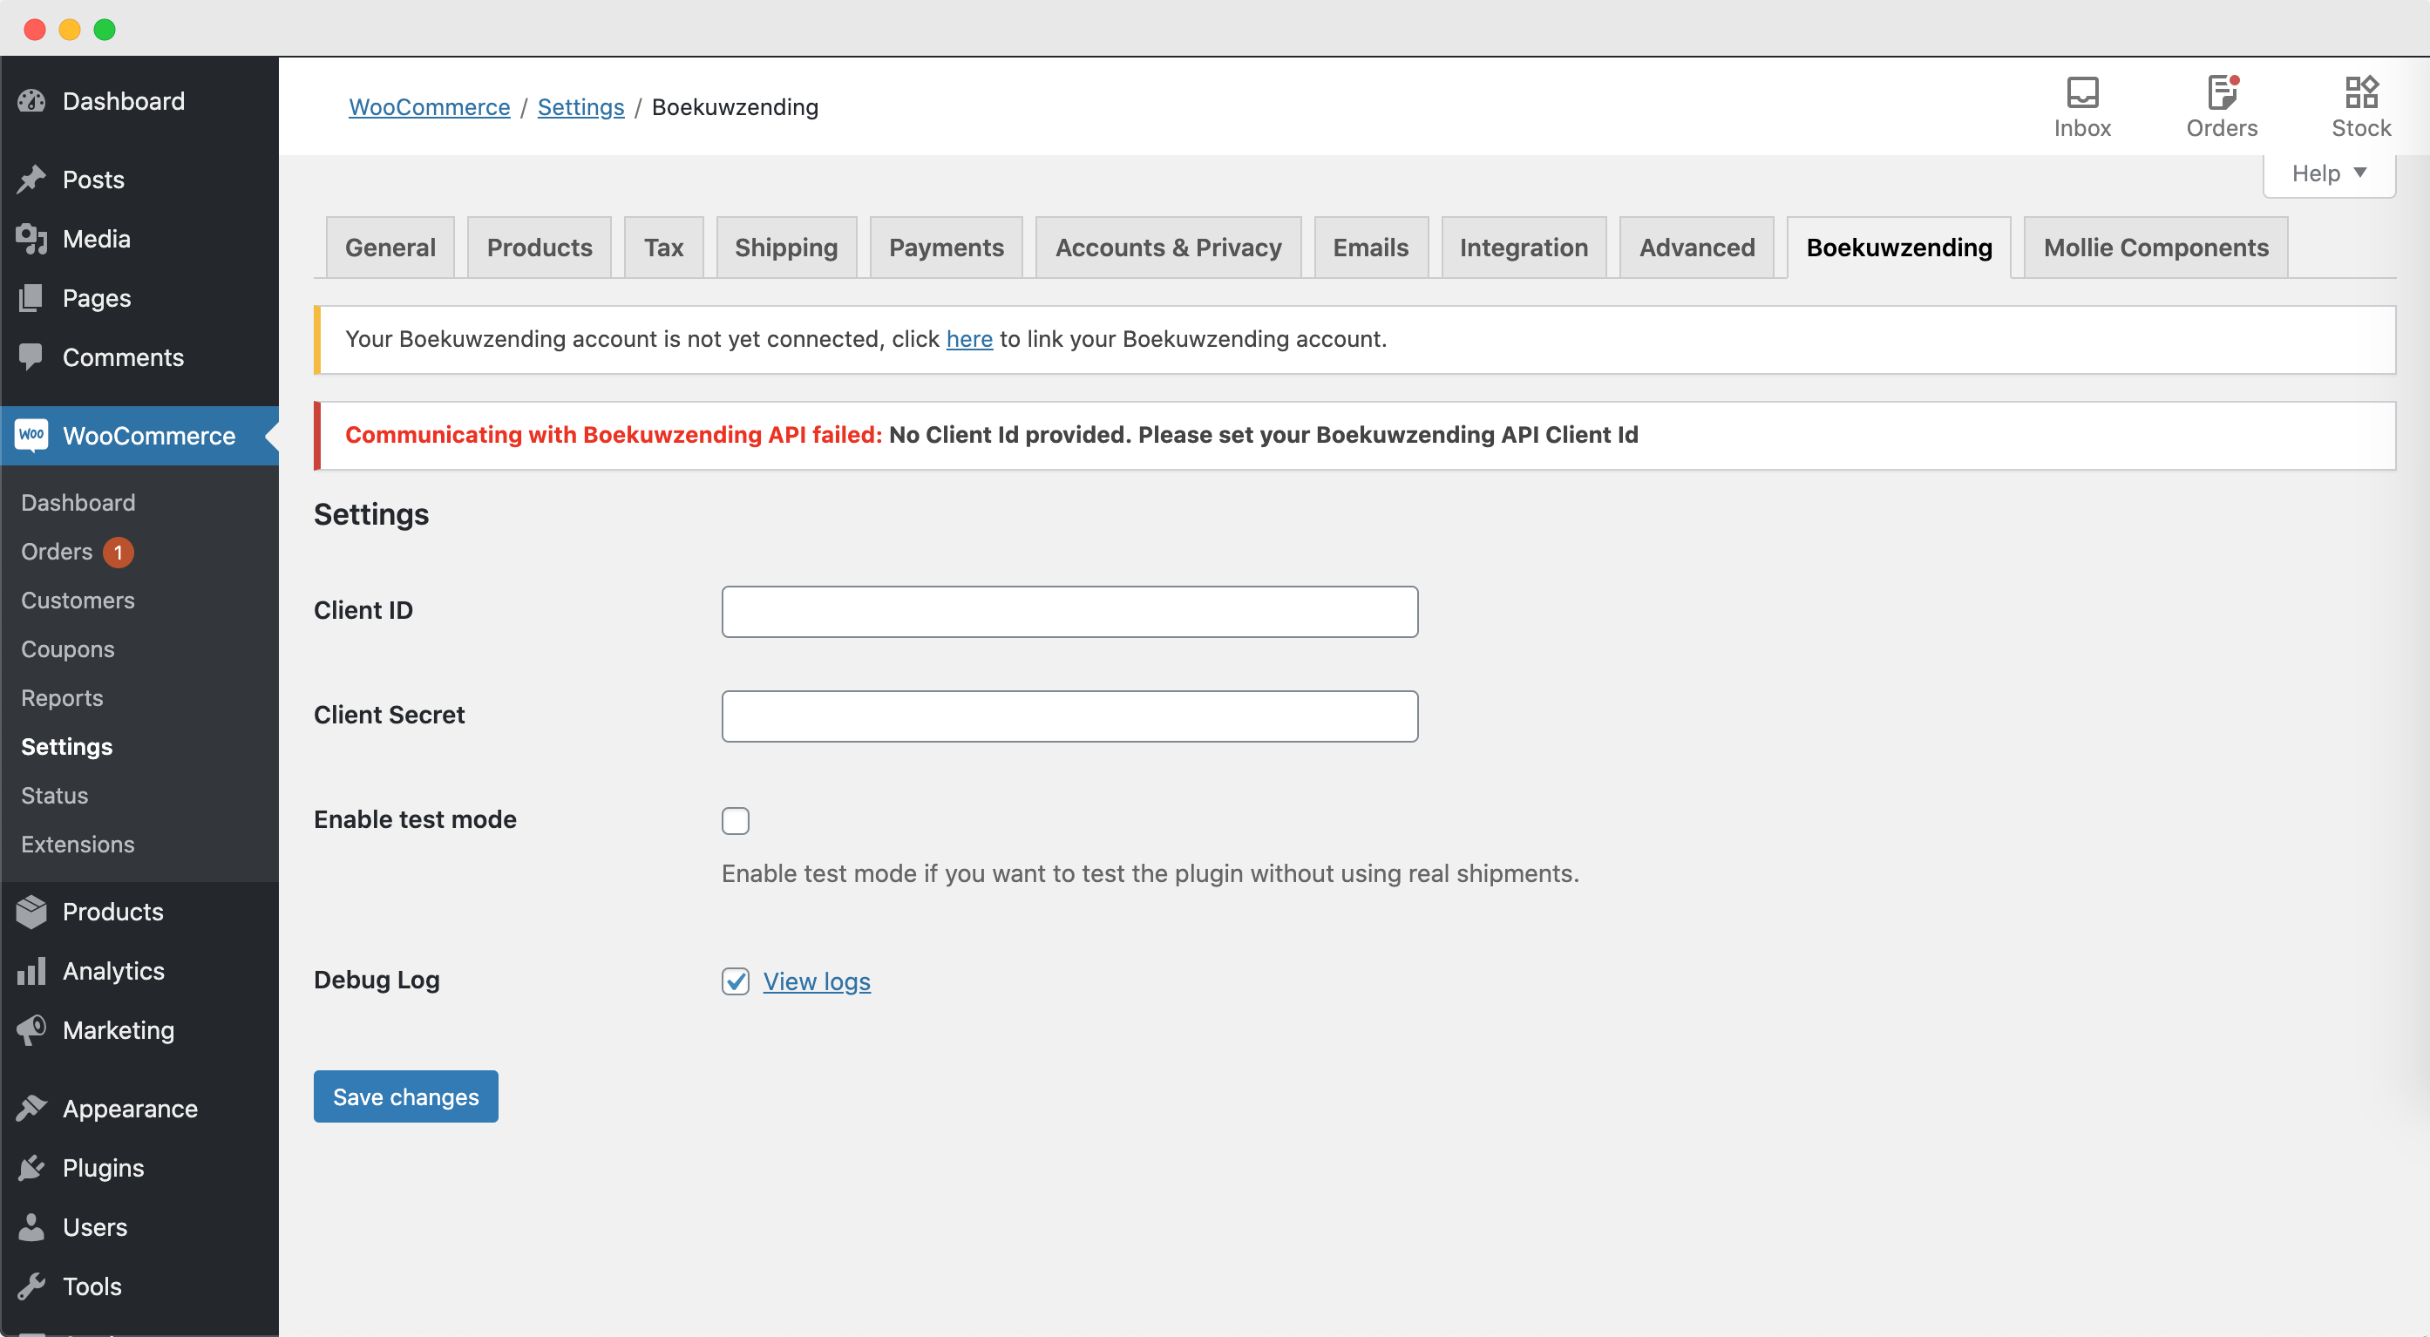Enable the test mode checkbox
The image size is (2430, 1337).
pyautogui.click(x=736, y=821)
